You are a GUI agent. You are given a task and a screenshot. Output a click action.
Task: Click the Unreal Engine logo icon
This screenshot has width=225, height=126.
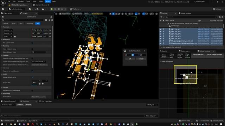coord(3,3)
